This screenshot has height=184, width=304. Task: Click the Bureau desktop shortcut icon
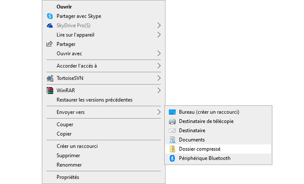tap(172, 112)
